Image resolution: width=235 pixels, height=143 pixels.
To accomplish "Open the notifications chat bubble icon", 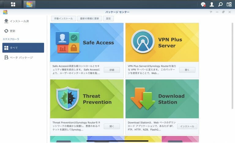I will click(x=203, y=5).
